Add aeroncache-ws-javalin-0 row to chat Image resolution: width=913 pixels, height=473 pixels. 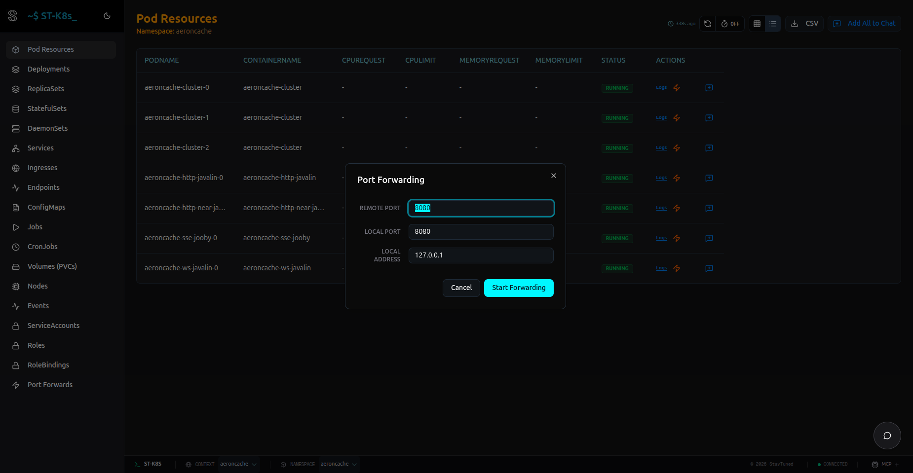coord(709,268)
